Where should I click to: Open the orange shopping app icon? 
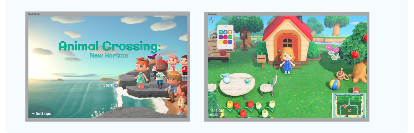tap(230, 32)
